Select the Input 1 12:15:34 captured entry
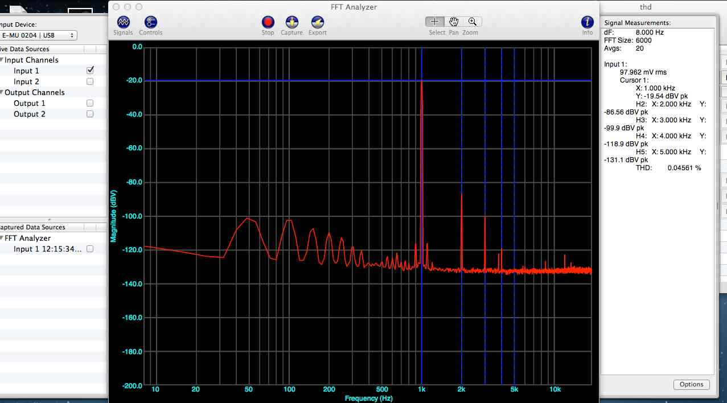This screenshot has width=727, height=403. tap(48, 249)
